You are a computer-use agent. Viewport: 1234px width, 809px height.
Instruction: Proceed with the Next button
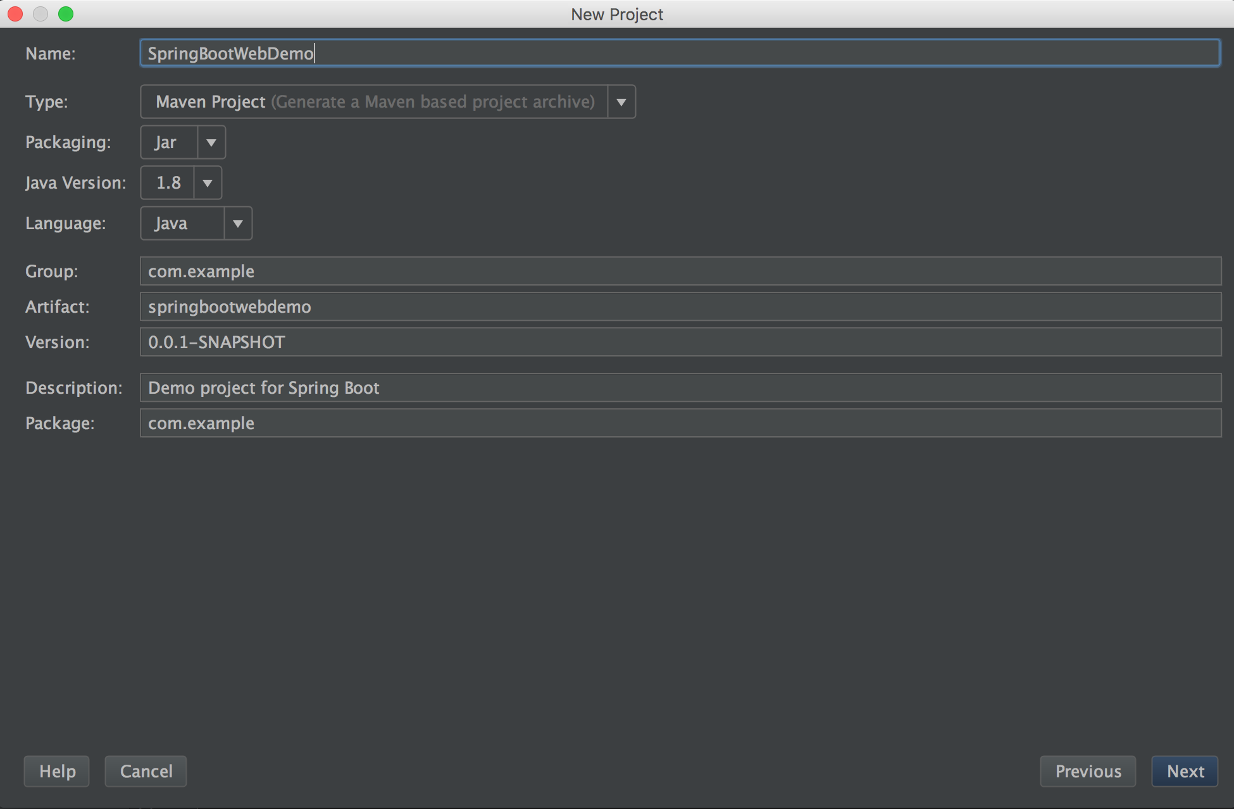point(1185,771)
